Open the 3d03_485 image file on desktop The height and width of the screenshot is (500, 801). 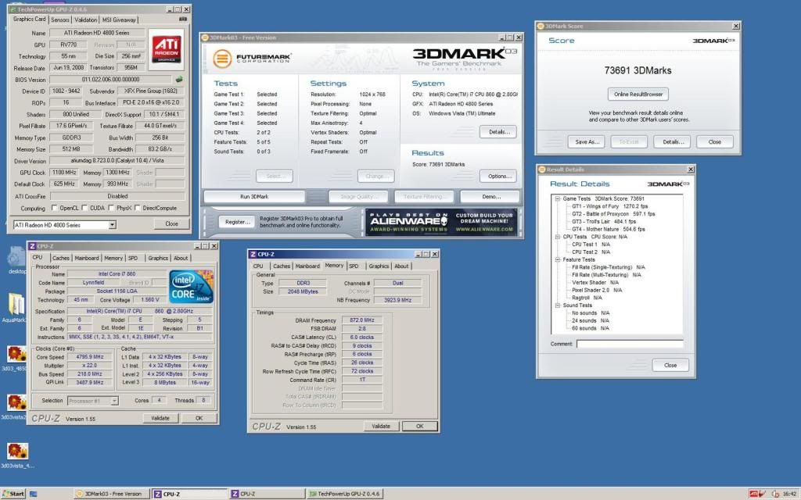[17, 355]
